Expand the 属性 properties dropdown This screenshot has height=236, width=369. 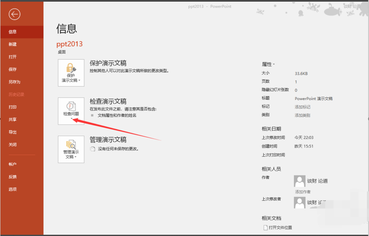coord(268,64)
